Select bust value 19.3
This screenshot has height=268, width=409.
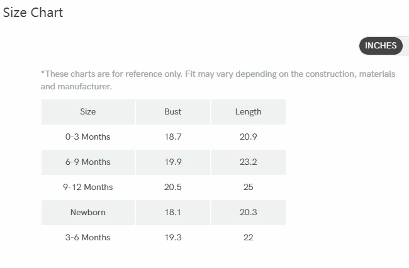pos(173,237)
